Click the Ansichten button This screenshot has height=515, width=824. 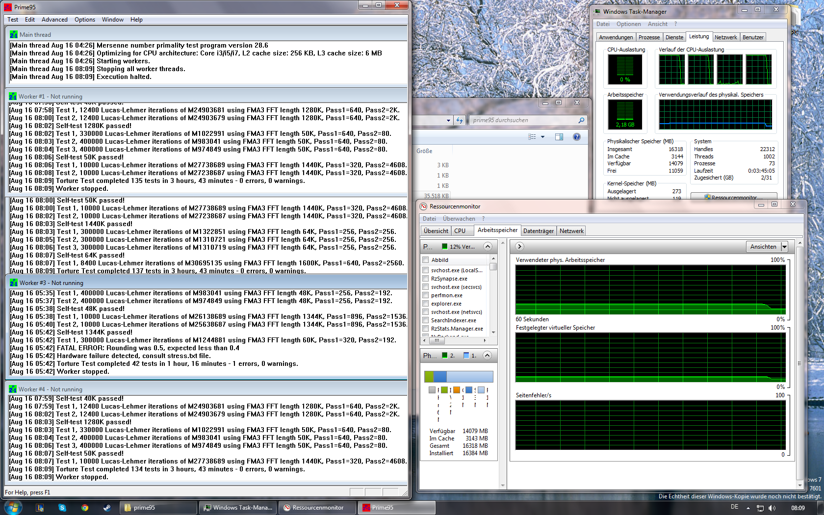pos(763,247)
